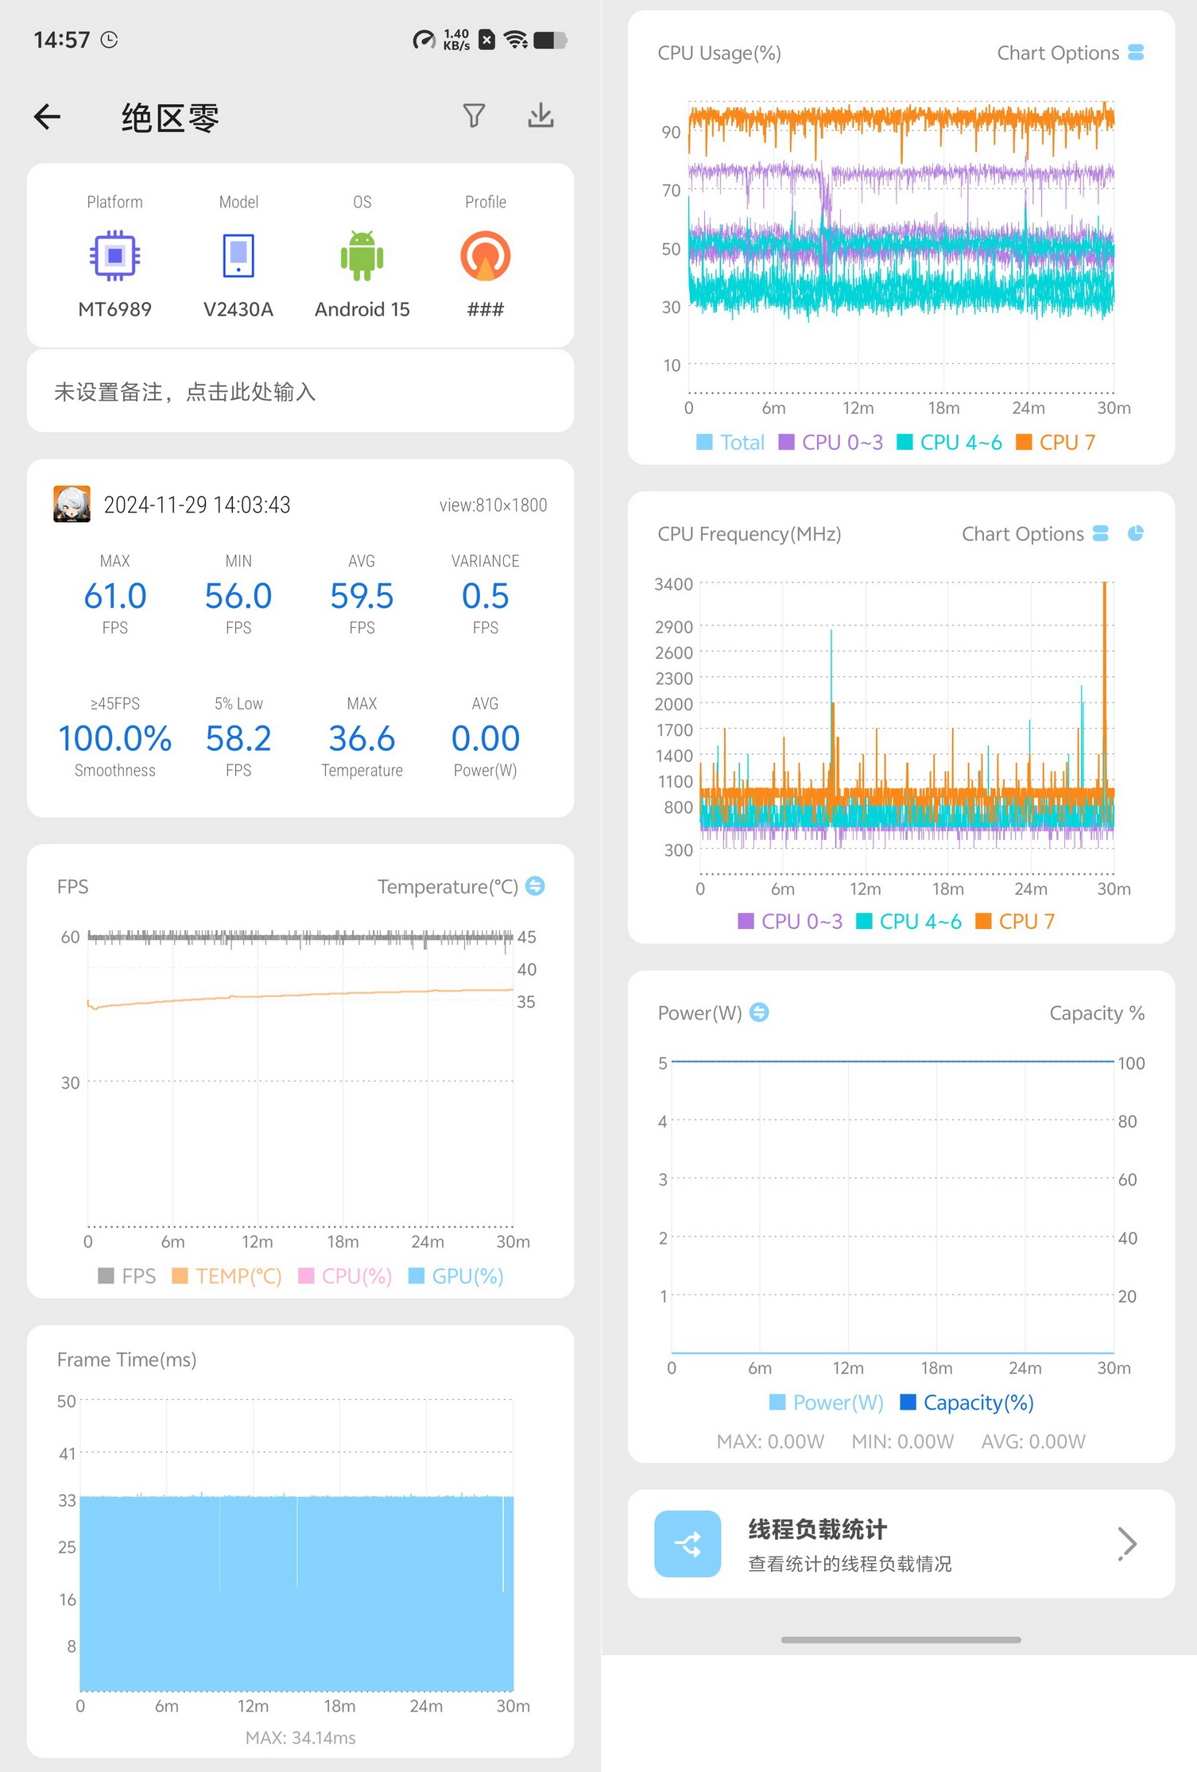Toggle CPU 4~6 in CPU Frequency legend
The width and height of the screenshot is (1197, 1772).
click(908, 922)
